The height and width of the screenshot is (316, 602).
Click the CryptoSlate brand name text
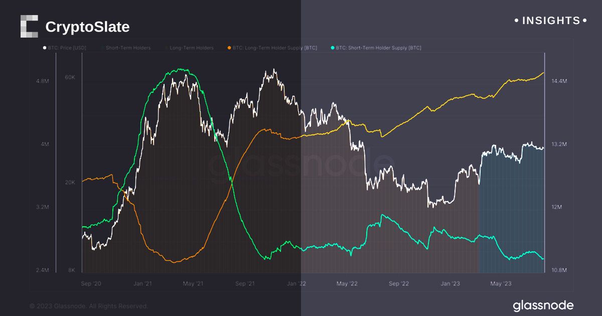click(x=87, y=27)
